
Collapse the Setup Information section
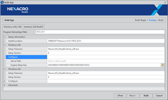click(x=4, y=37)
